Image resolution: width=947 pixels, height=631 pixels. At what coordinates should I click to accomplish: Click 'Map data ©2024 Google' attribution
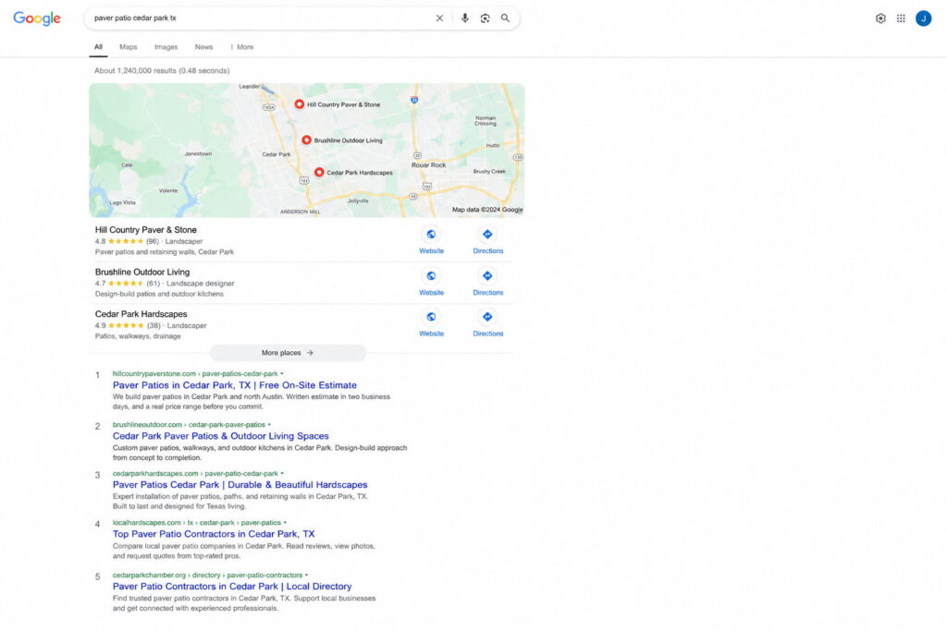click(x=487, y=210)
